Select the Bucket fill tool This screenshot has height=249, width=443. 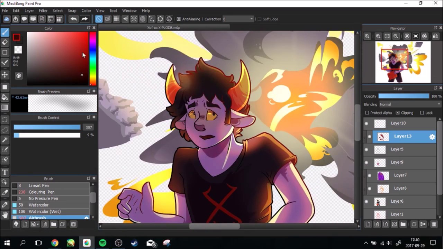5,97
